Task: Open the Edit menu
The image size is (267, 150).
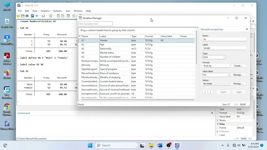Action: coord(27,11)
